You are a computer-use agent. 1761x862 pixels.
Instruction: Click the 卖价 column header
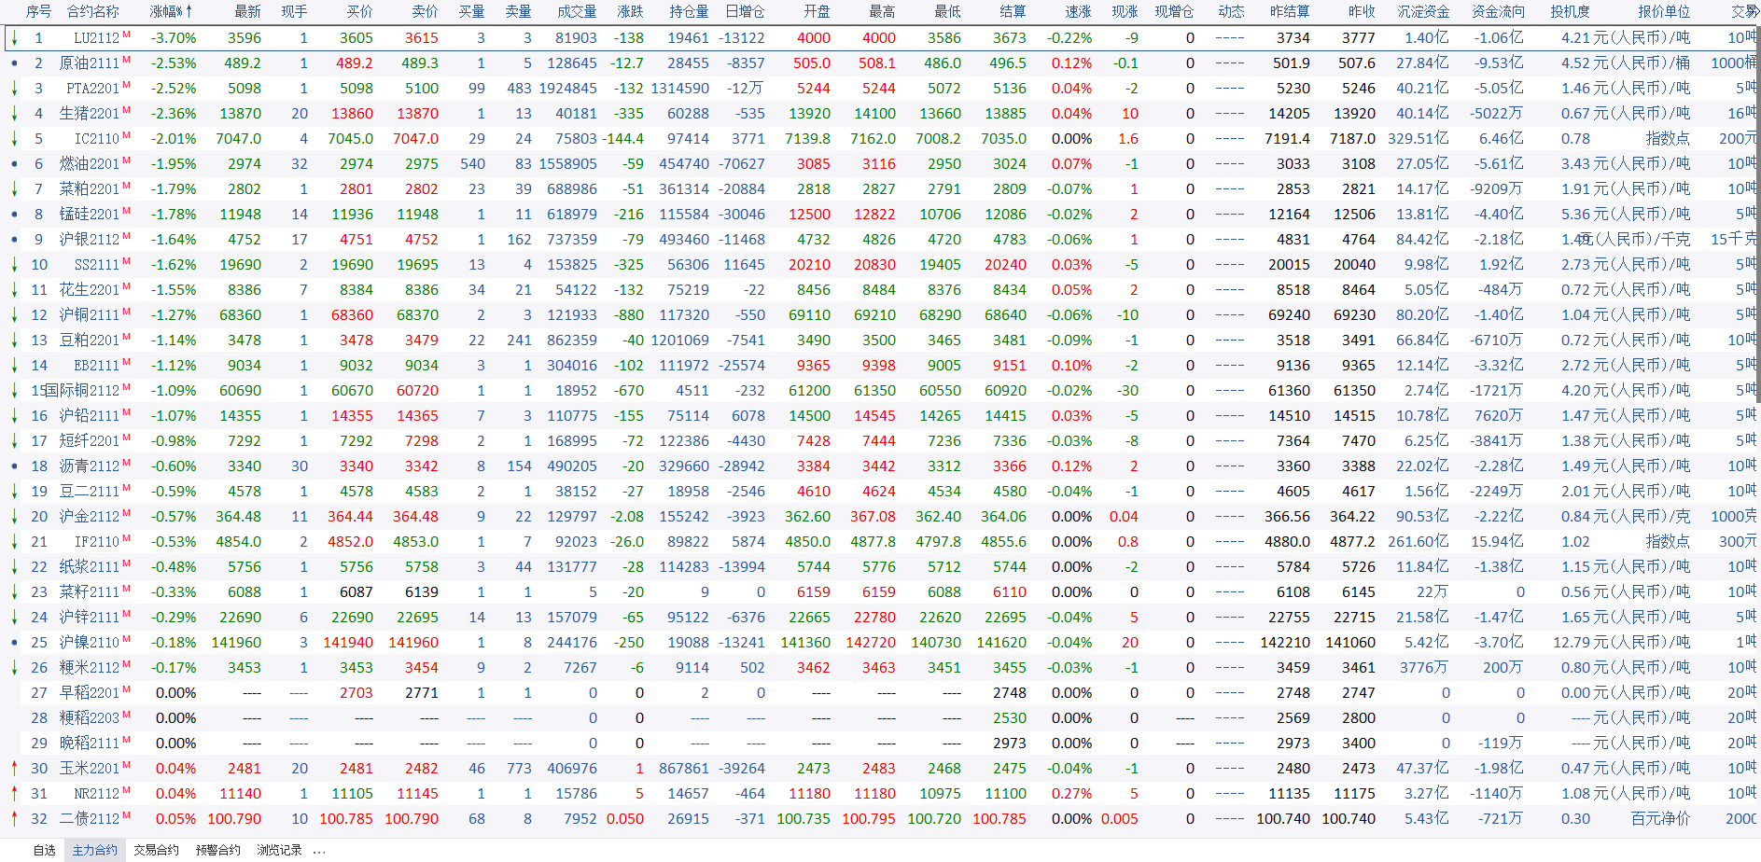tap(425, 11)
